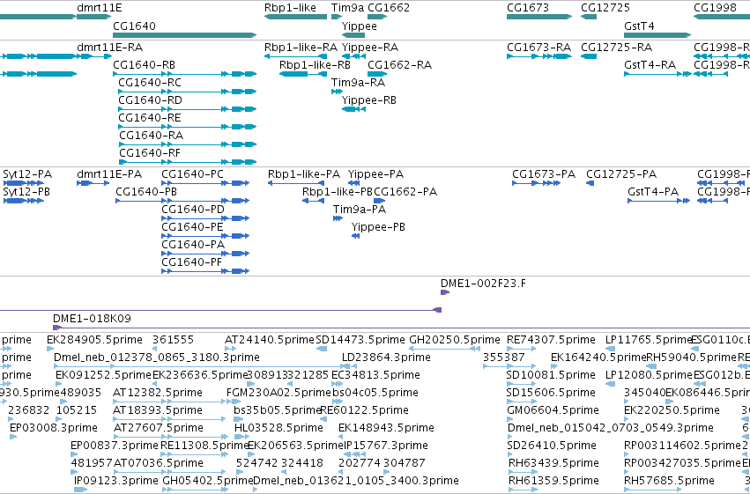Select the RE74307.5prime EST label
The width and height of the screenshot is (750, 494).
[551, 340]
